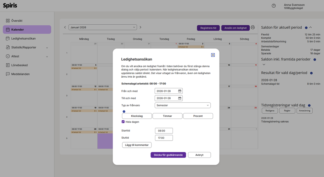Open calendar picker for Från och med
The height and width of the screenshot is (177, 324).
coord(180,91)
